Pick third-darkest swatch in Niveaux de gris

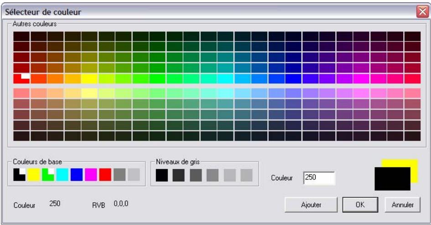coord(196,175)
